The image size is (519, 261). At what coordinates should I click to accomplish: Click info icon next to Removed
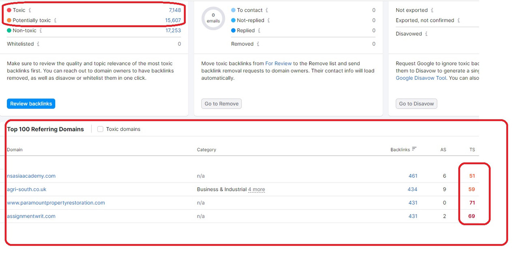pos(258,44)
